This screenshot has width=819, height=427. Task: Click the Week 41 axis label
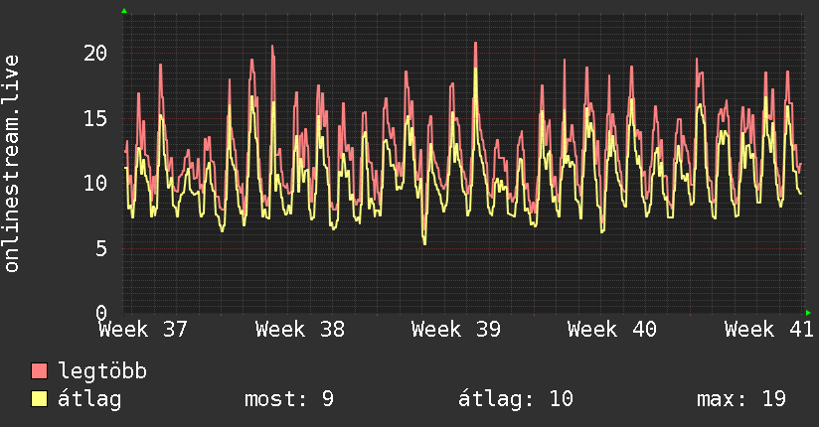[769, 330]
